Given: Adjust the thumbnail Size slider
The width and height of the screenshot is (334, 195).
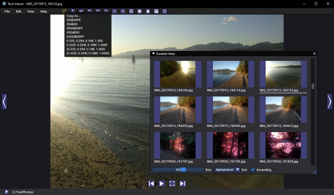Looking at the screenshot, I should 178,170.
